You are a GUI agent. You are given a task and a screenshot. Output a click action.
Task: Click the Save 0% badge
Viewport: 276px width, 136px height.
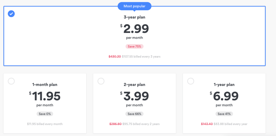[45, 114]
